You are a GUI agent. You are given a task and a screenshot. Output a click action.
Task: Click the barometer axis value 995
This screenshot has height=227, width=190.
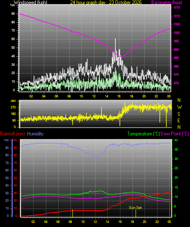click(176, 41)
